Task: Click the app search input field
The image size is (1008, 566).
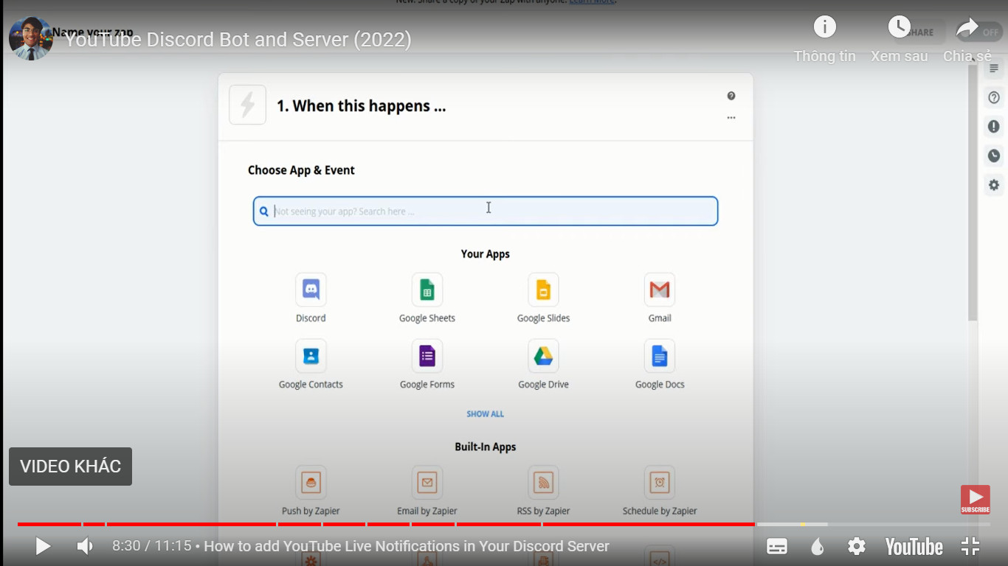Action: point(485,212)
